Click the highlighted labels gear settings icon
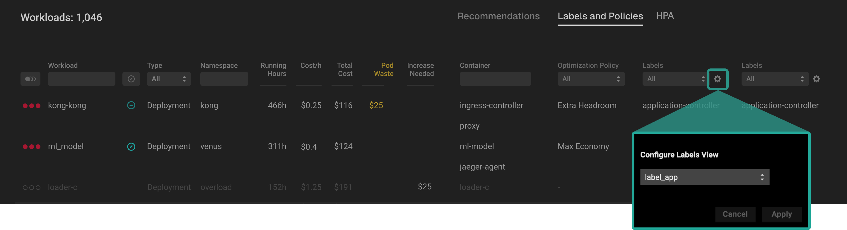 point(717,79)
